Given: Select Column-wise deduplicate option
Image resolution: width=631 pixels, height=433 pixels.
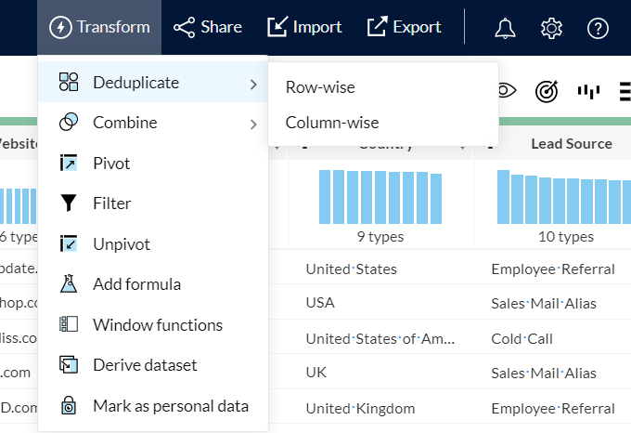Looking at the screenshot, I should click(x=331, y=123).
